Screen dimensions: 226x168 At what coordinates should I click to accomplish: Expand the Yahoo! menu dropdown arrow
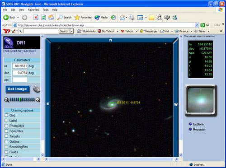coord(137,31)
